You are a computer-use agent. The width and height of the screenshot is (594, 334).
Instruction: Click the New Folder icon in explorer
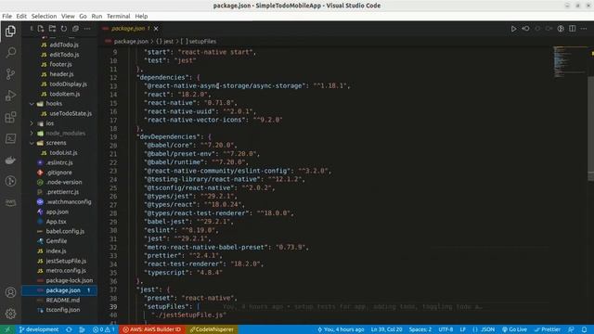click(52, 29)
